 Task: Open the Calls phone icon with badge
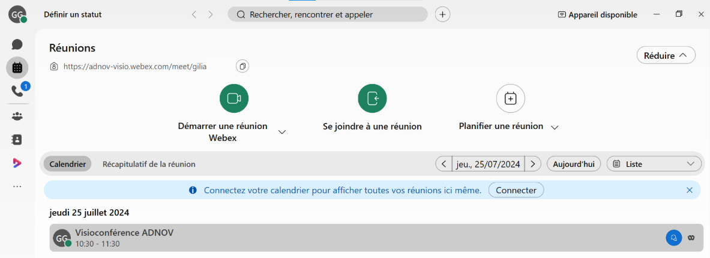coord(17,91)
